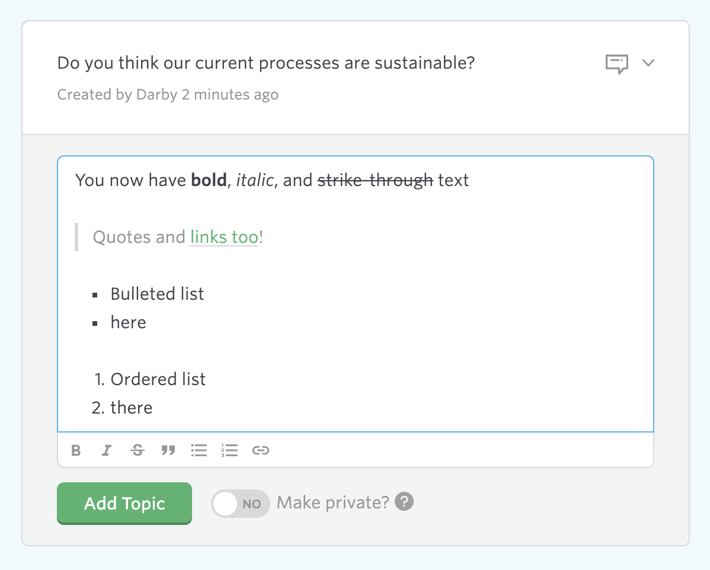Viewport: 710px width, 570px height.
Task: Click the "Ordered list" item in the editor
Action: [x=158, y=379]
